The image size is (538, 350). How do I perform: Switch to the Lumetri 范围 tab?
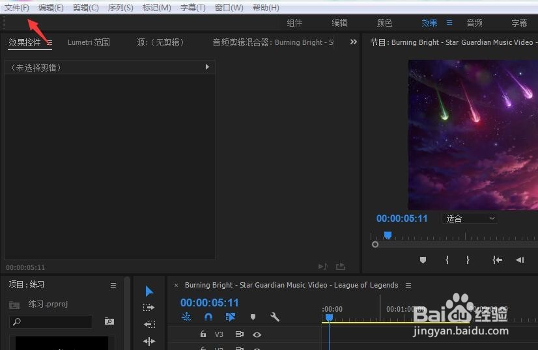pos(89,42)
